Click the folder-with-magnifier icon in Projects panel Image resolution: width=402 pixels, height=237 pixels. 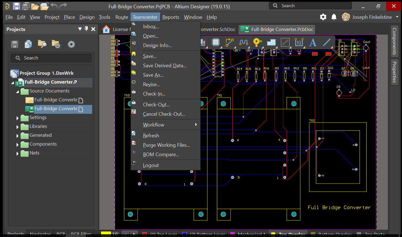pyautogui.click(x=42, y=44)
